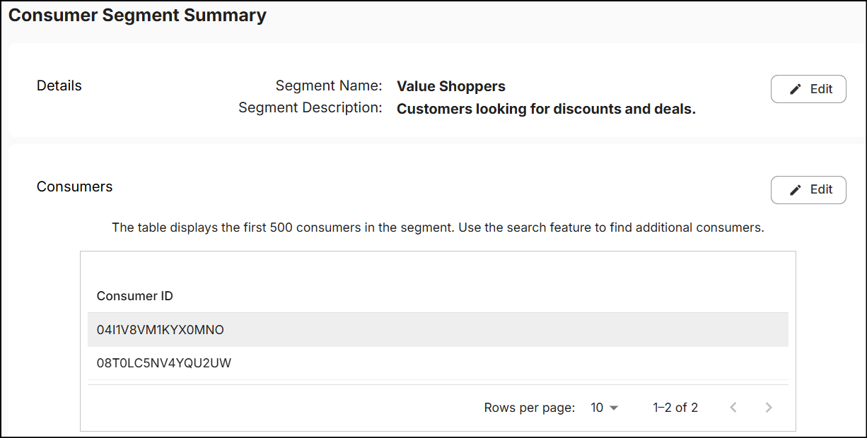Click the segment description text
This screenshot has width=867, height=438.
[546, 108]
